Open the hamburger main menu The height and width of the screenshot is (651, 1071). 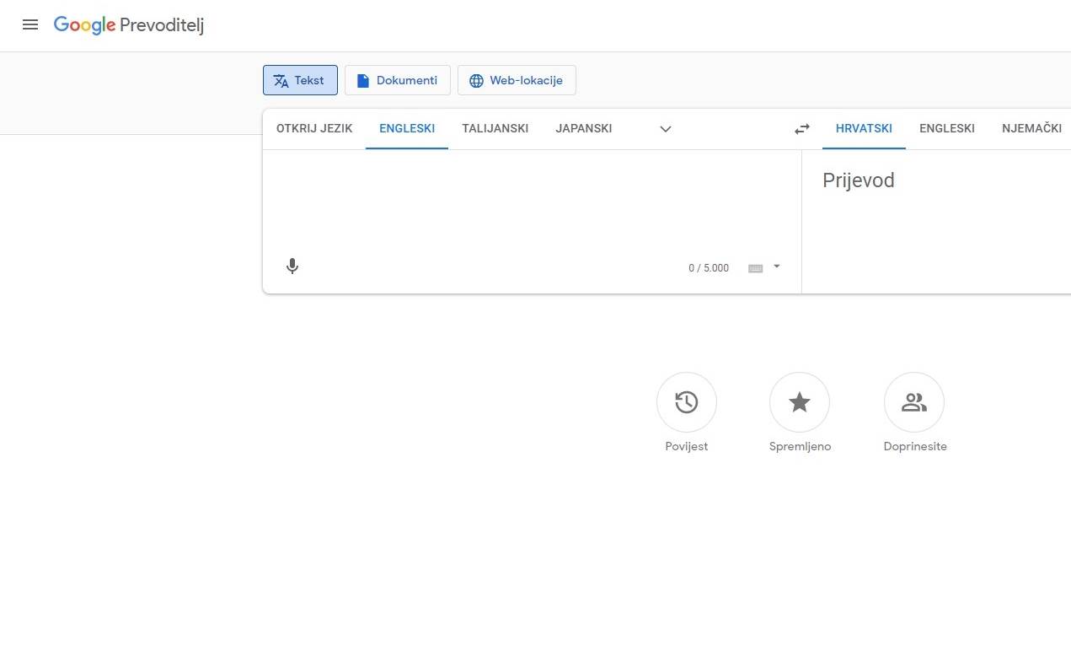pos(30,24)
